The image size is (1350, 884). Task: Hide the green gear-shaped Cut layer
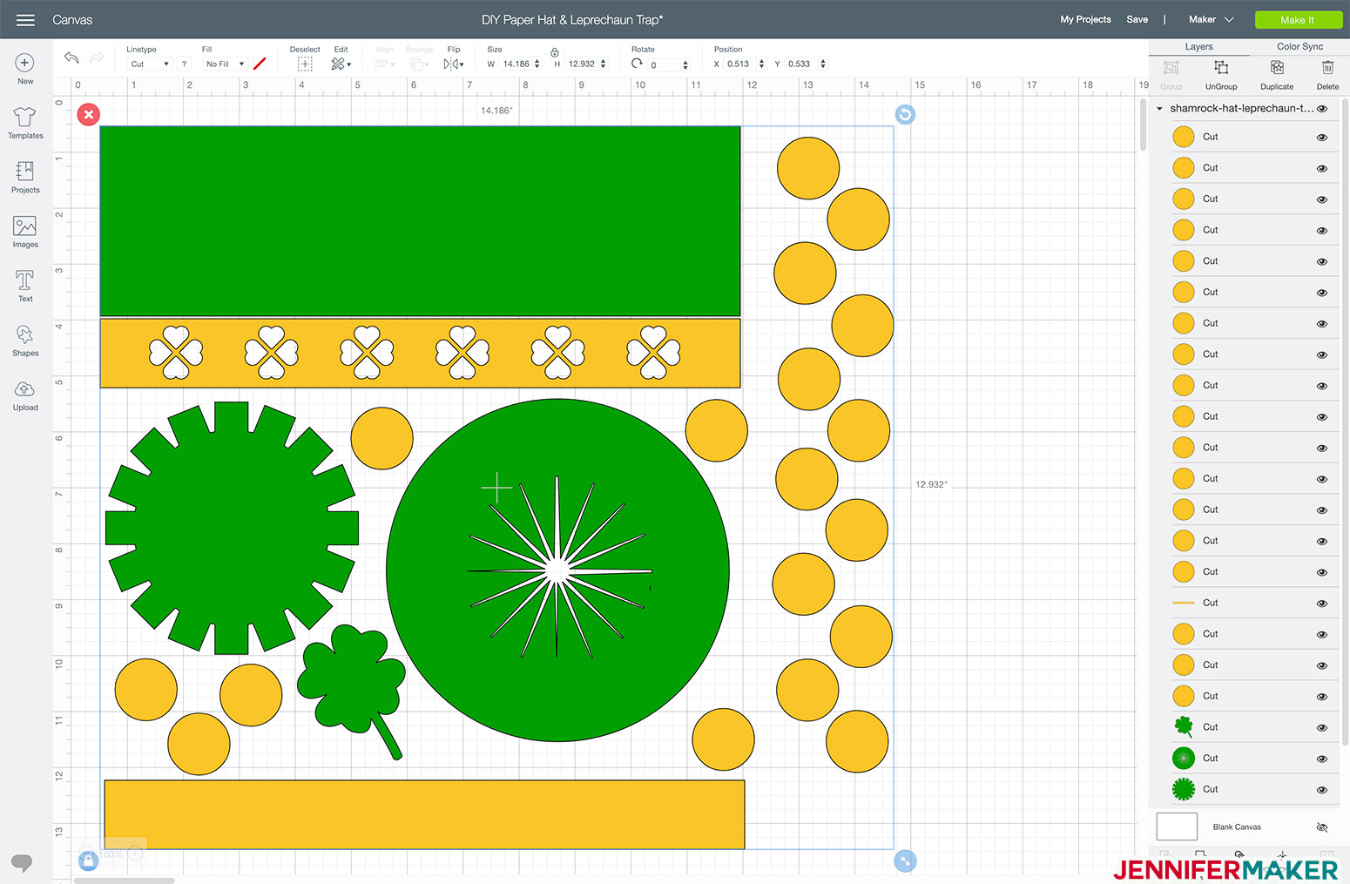coord(1322,790)
